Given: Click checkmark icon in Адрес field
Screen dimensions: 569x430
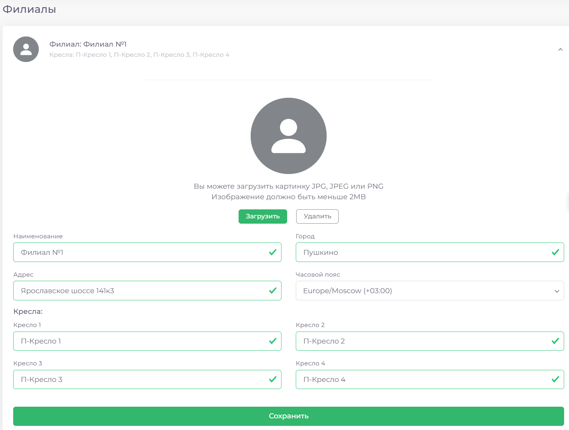Looking at the screenshot, I should point(273,291).
